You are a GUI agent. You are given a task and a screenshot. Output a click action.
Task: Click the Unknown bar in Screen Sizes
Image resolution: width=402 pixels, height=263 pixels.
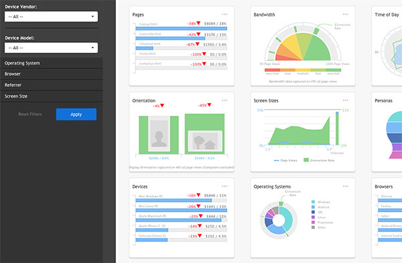pos(337,128)
